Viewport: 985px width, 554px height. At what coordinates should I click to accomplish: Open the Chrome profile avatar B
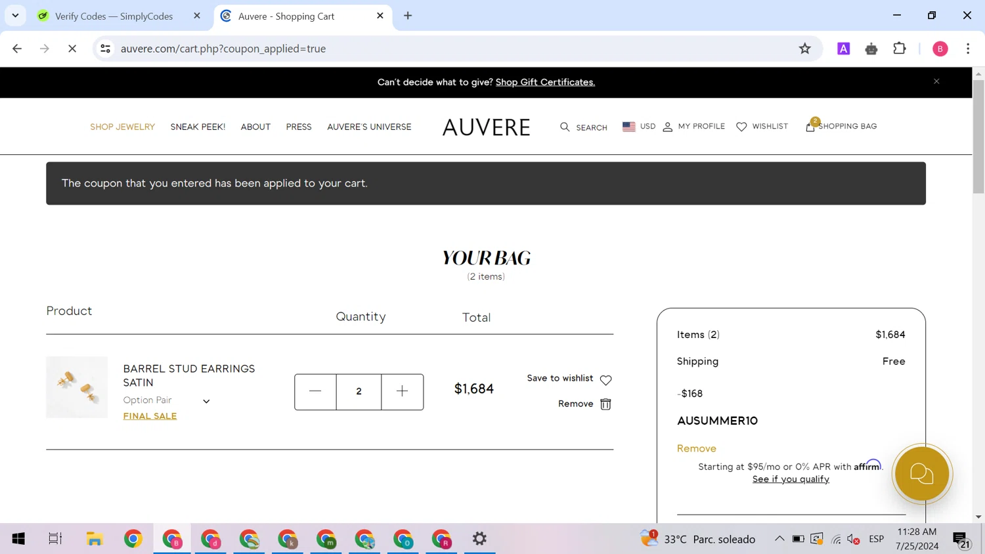[x=940, y=49]
